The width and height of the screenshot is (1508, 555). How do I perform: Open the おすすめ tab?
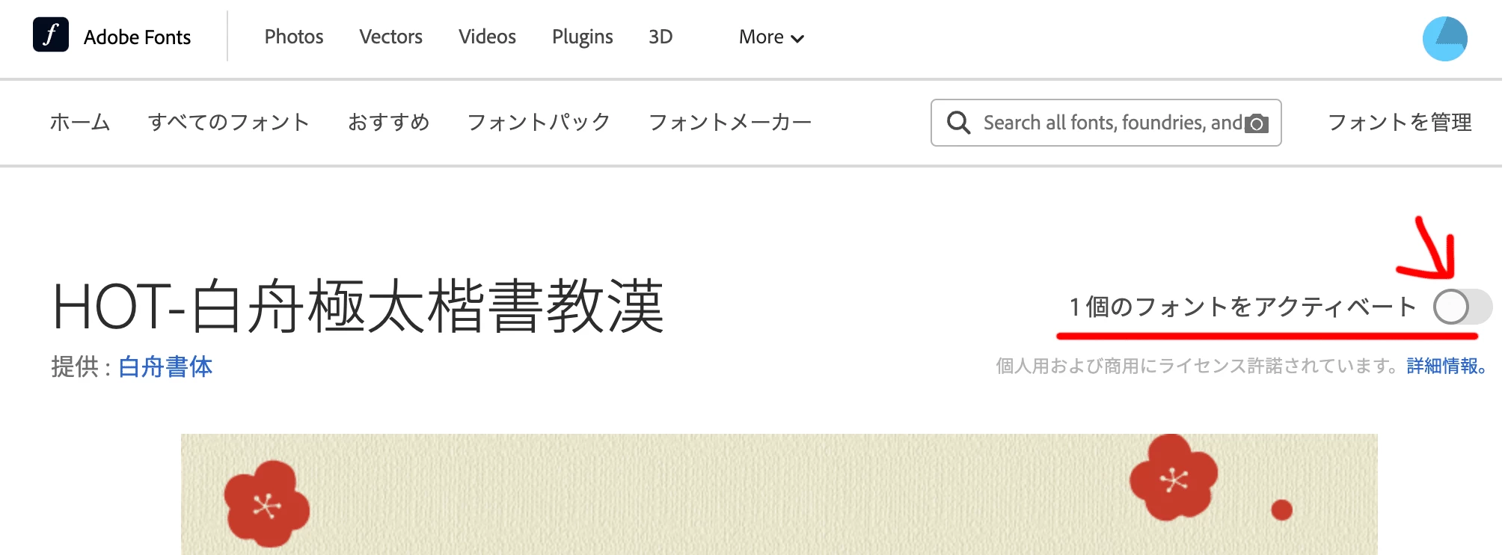click(x=388, y=122)
